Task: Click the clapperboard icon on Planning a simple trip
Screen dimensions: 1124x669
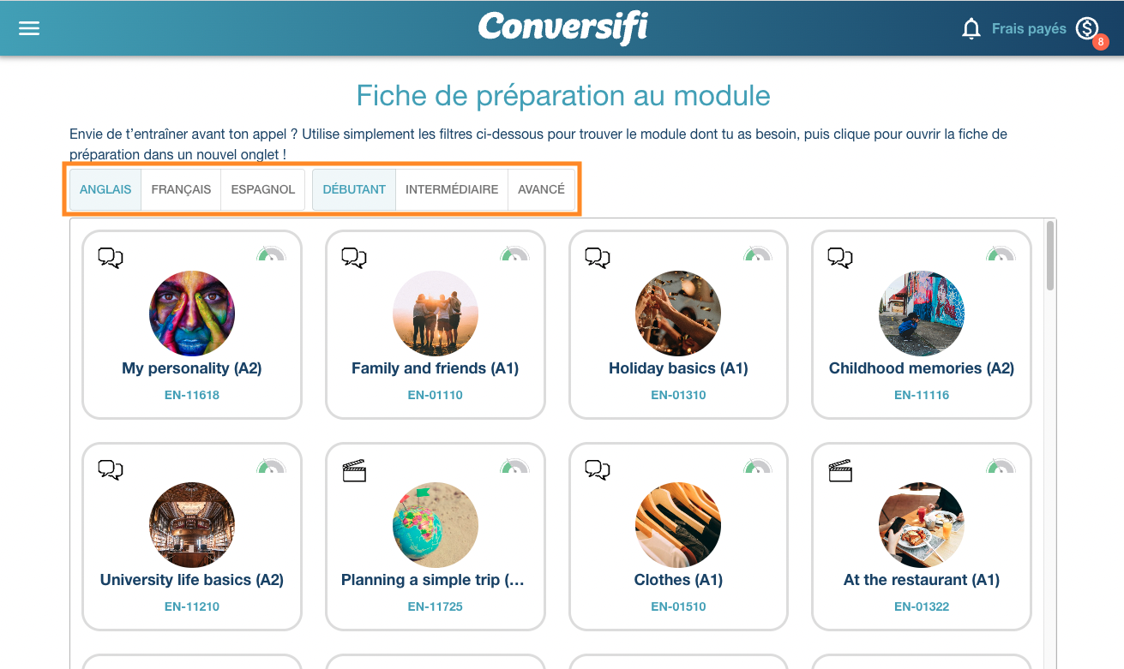Action: (x=353, y=469)
